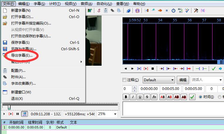The image size is (224, 134).
Task: Open the script Properties clipboard icon
Action: pos(106,11)
